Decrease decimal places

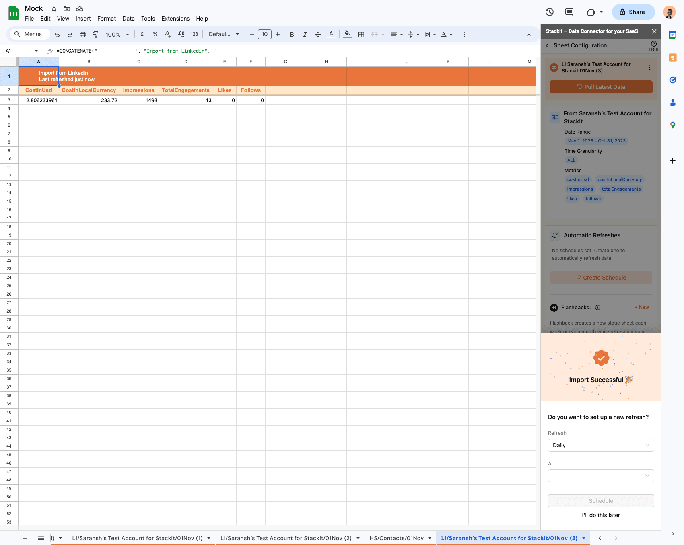pyautogui.click(x=168, y=35)
